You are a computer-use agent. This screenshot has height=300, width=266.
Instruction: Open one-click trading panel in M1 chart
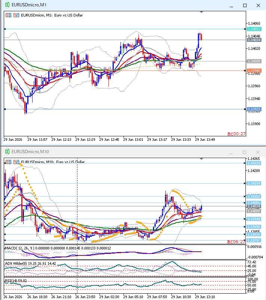8,15
